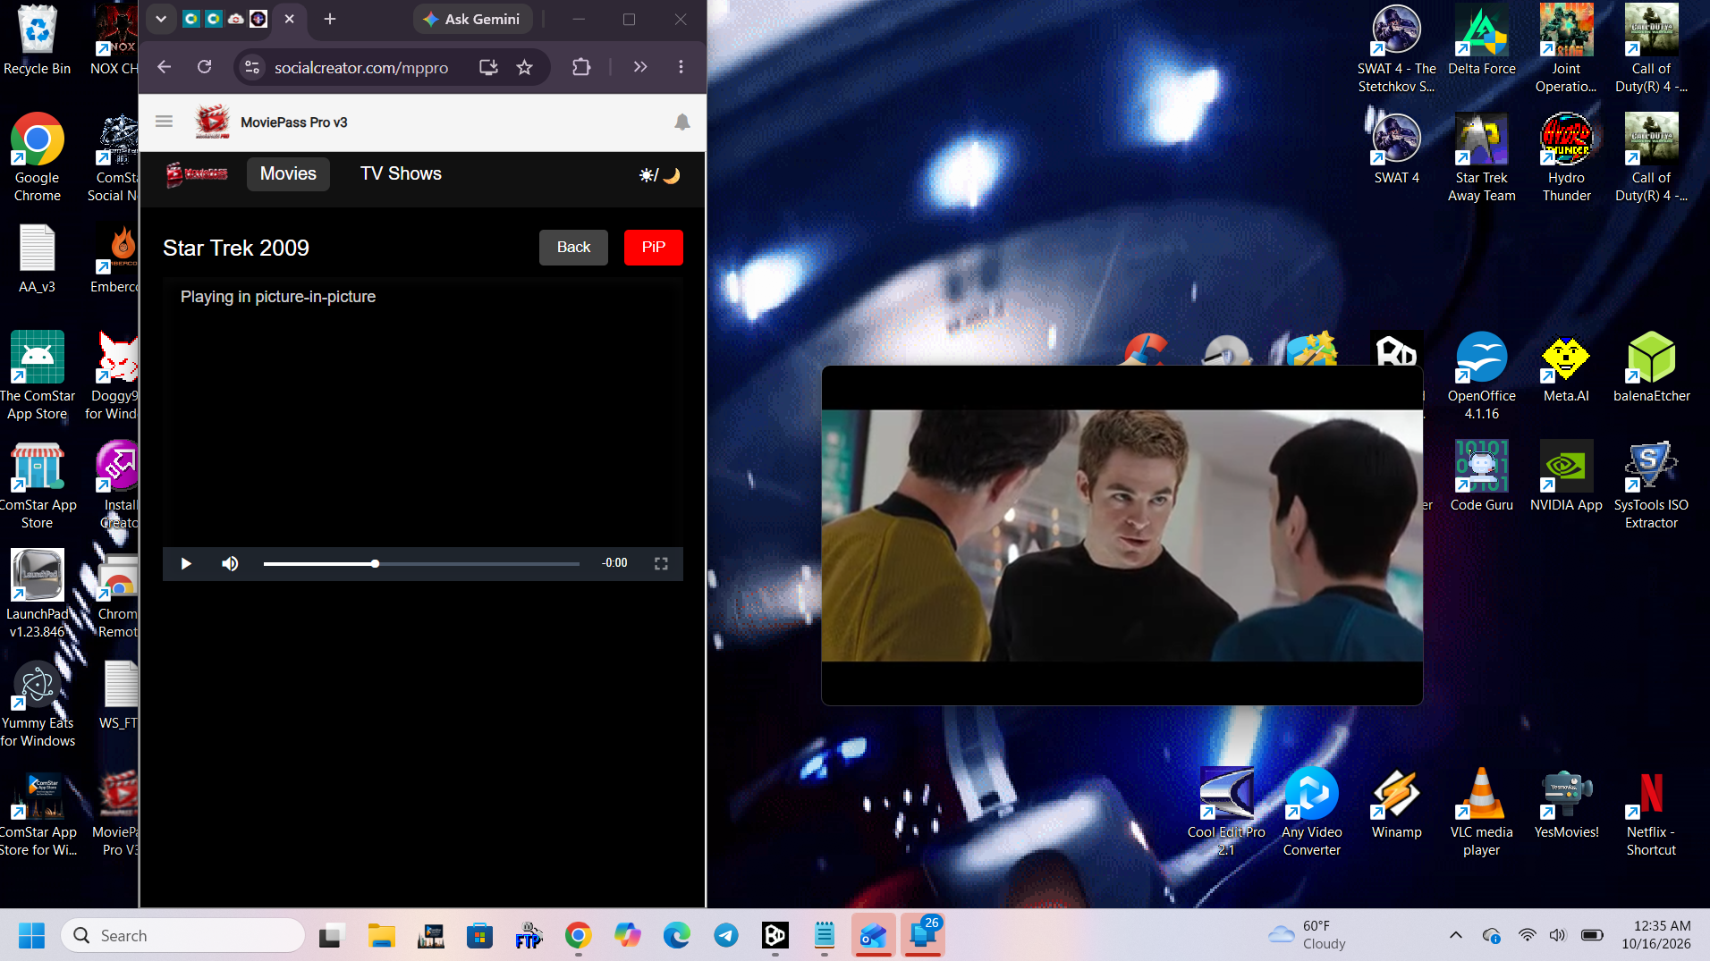Open the Chrome tab search dropdown arrow

click(x=161, y=19)
